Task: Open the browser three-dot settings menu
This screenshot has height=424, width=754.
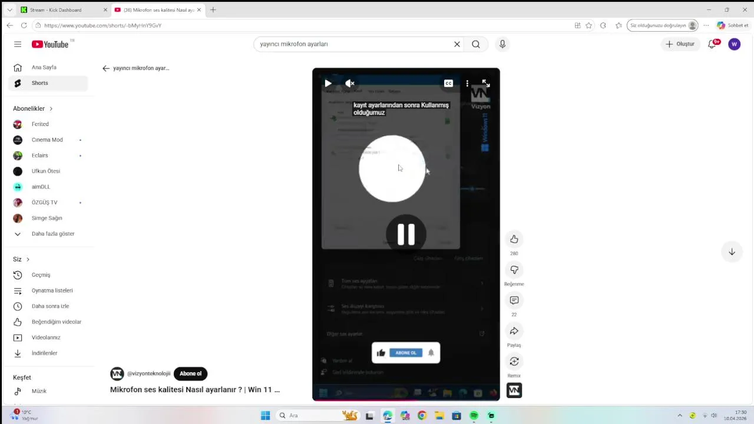Action: pos(706,25)
